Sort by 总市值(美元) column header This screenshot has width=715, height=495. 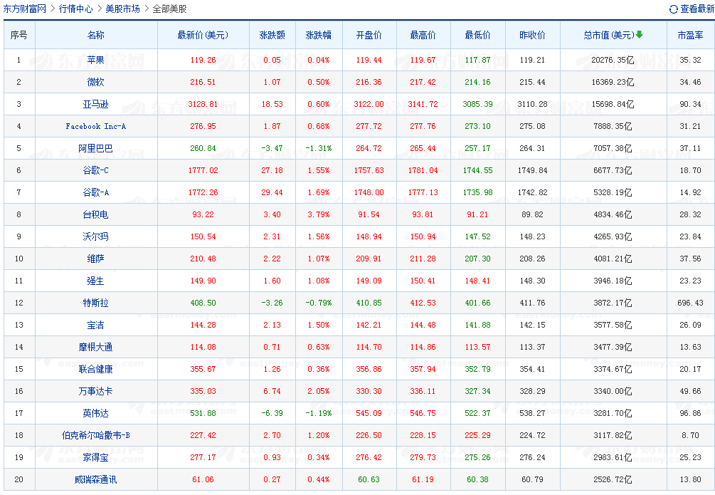coord(609,35)
